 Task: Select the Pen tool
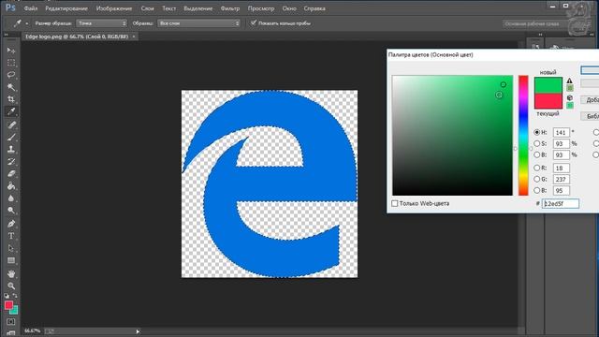click(11, 224)
